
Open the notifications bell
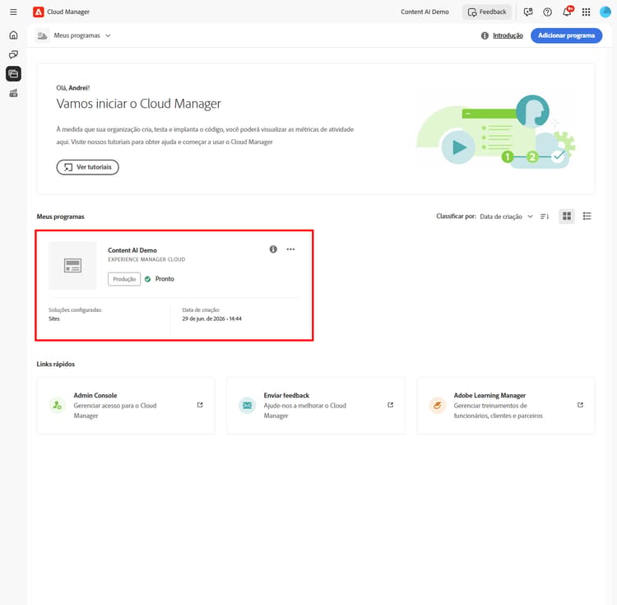pos(567,12)
